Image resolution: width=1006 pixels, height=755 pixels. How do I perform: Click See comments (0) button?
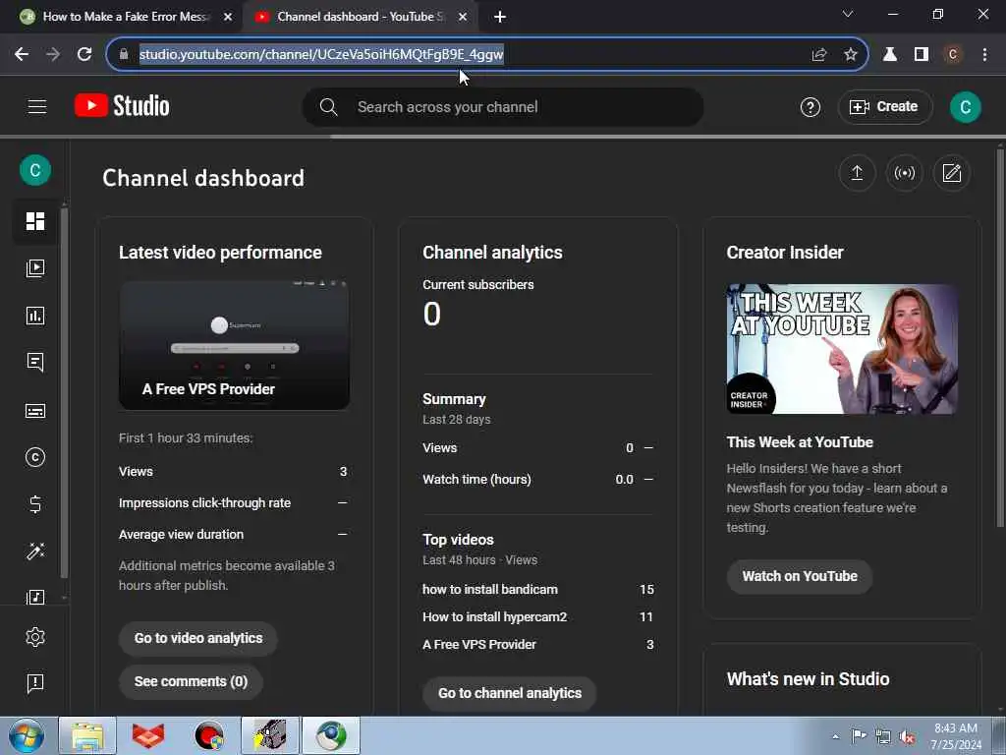[x=191, y=682]
